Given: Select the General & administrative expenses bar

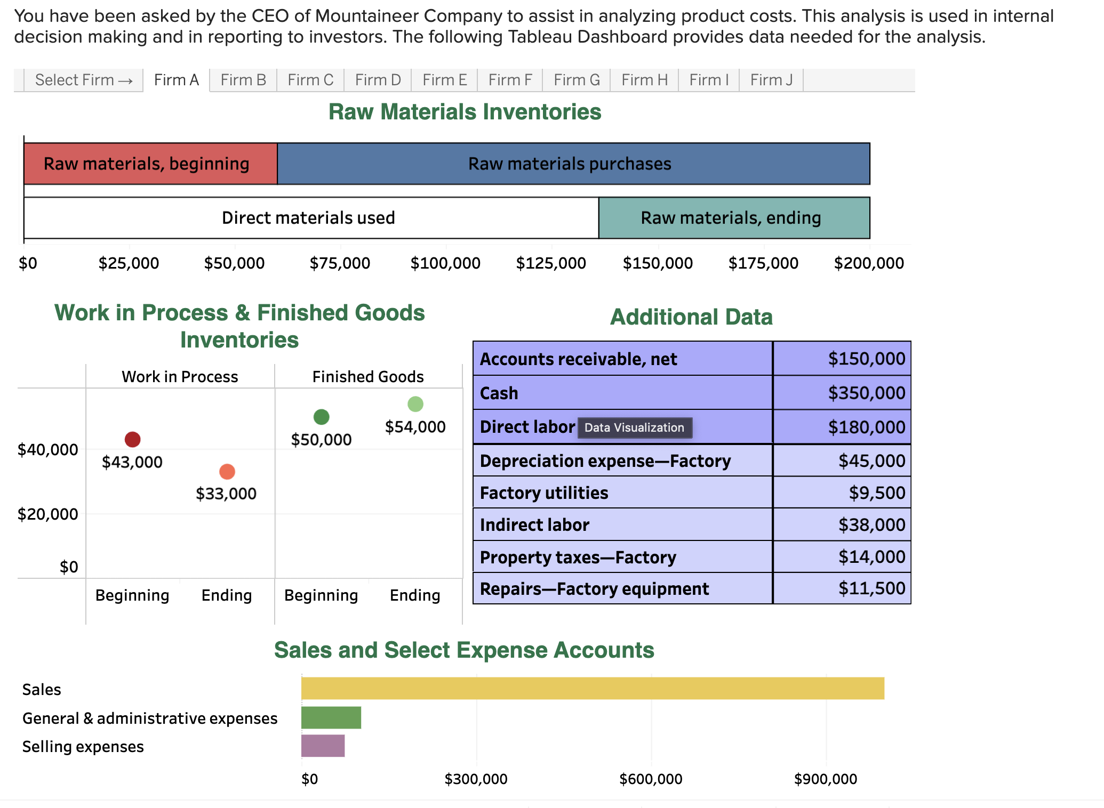Looking at the screenshot, I should (331, 718).
